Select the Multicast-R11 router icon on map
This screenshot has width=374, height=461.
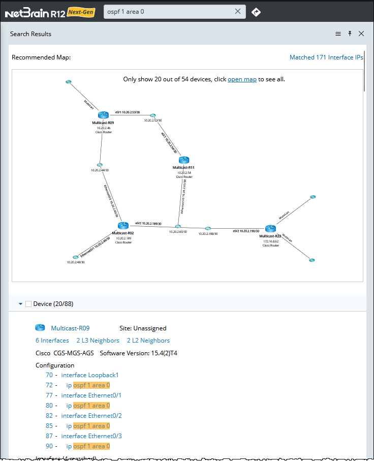point(183,160)
